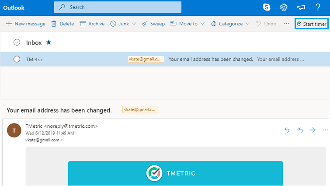Open more actions for this email

(325, 130)
